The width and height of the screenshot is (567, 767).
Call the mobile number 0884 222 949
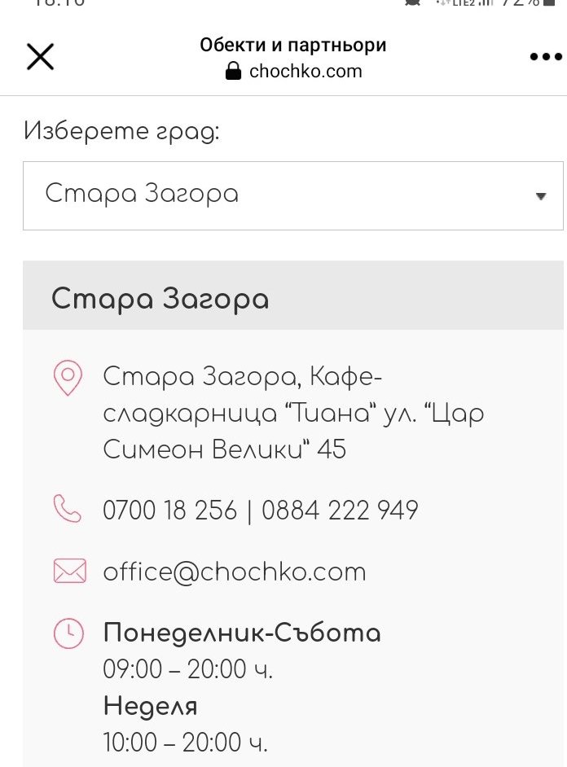[340, 511]
